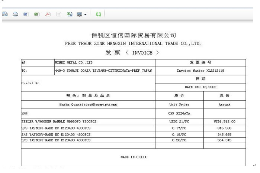
Task: Click the printer icon to print
Action: point(15,14)
